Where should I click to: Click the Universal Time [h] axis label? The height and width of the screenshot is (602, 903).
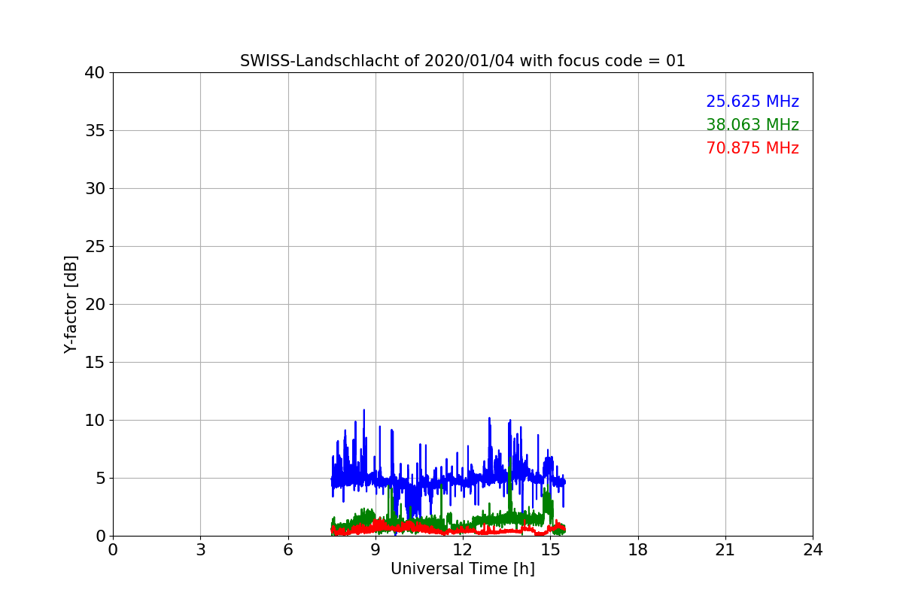coord(462,569)
